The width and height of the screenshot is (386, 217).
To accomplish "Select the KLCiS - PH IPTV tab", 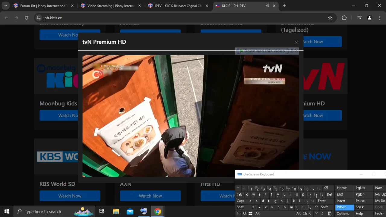I will click(x=245, y=6).
